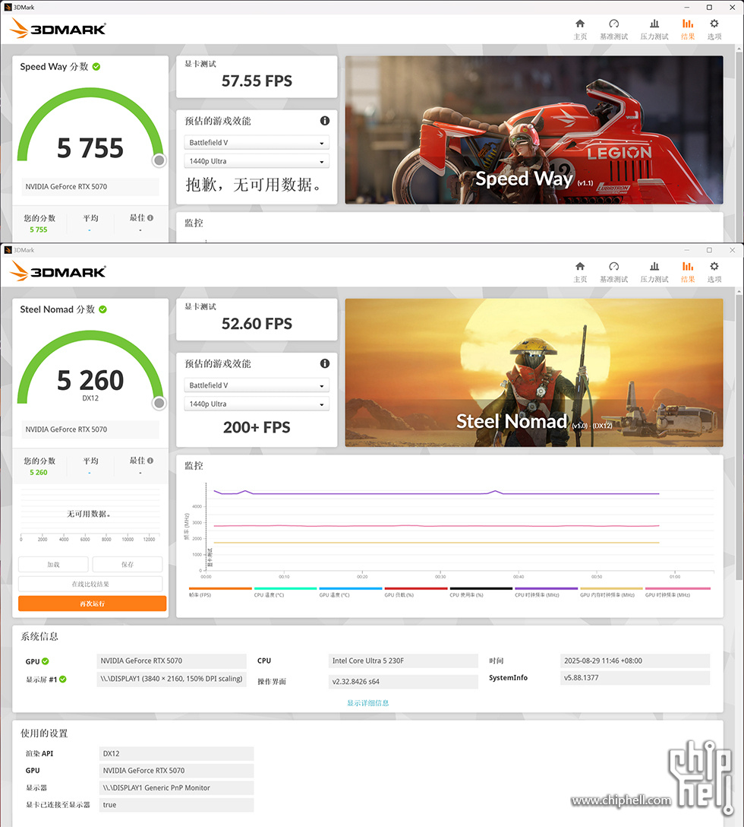744x827 pixels.
Task: Click the 2025-08-29 11:46 +08:00 time field
Action: pos(635,661)
